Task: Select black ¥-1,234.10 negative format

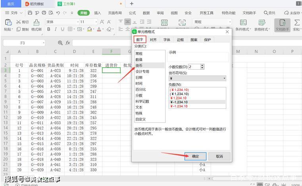Action: [197, 102]
